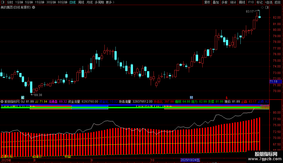Screen dimensions: 283x163
Task: Click the 阻力: 82.99 value
Action: point(199,102)
